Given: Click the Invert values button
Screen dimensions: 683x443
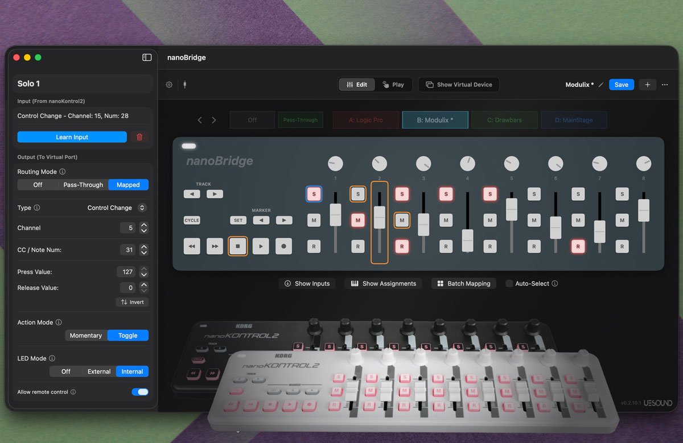Looking at the screenshot, I should (x=132, y=302).
